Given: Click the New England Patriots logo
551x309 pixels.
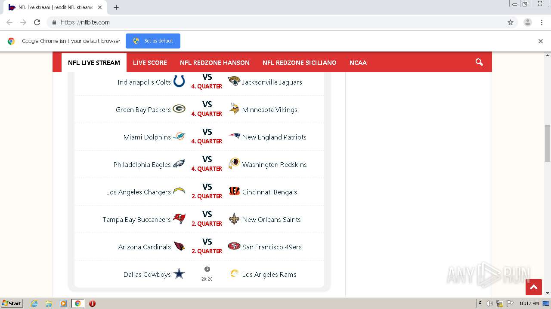Looking at the screenshot, I should coord(234,136).
